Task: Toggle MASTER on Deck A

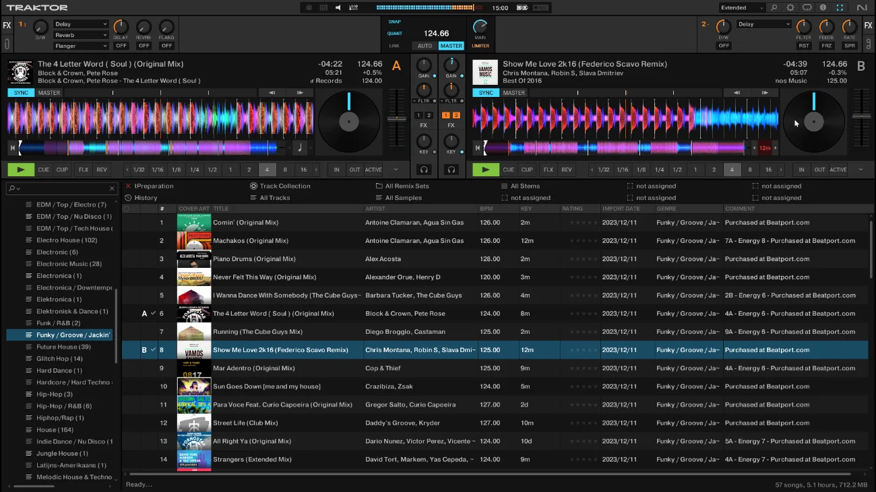Action: (49, 93)
